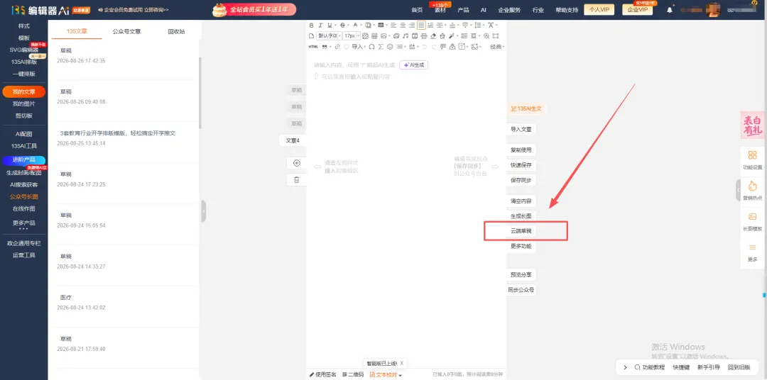Click the new blank document icon

311,35
